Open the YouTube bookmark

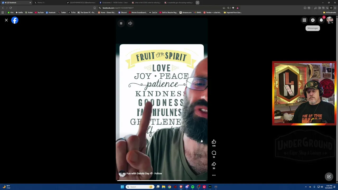tap(39, 12)
